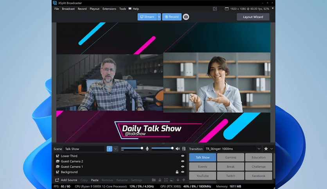Move source down with the arrow icon
The height and width of the screenshot is (189, 327).
click(178, 180)
